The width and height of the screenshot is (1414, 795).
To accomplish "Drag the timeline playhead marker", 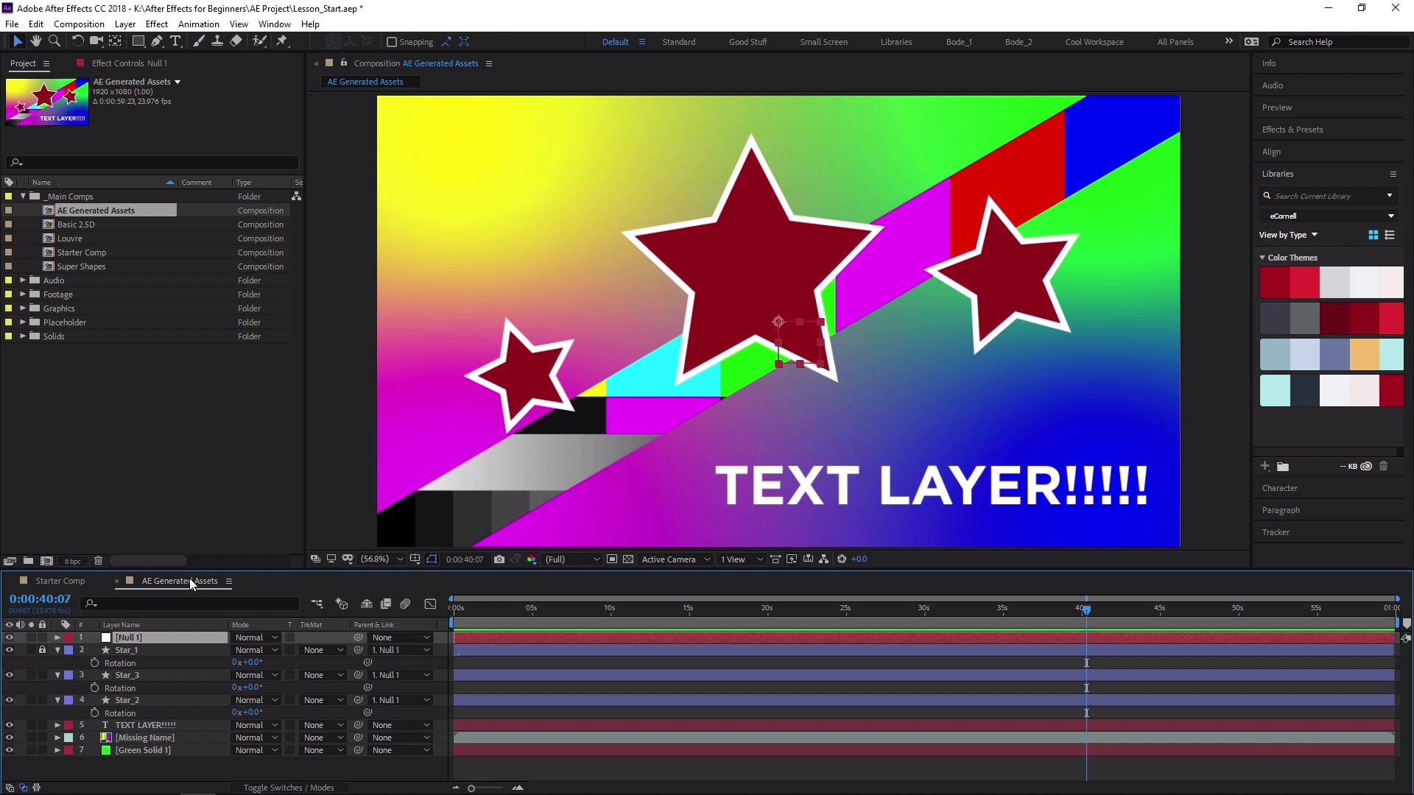I will pos(1086,609).
